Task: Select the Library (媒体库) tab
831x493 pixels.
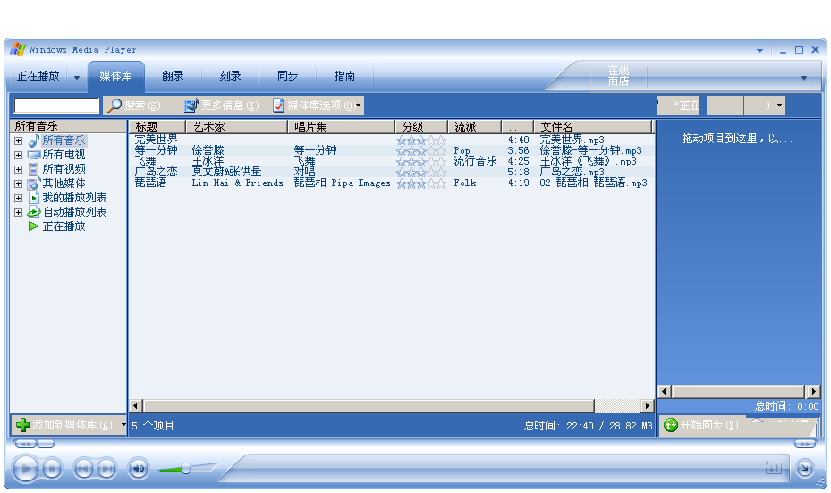Action: tap(115, 76)
